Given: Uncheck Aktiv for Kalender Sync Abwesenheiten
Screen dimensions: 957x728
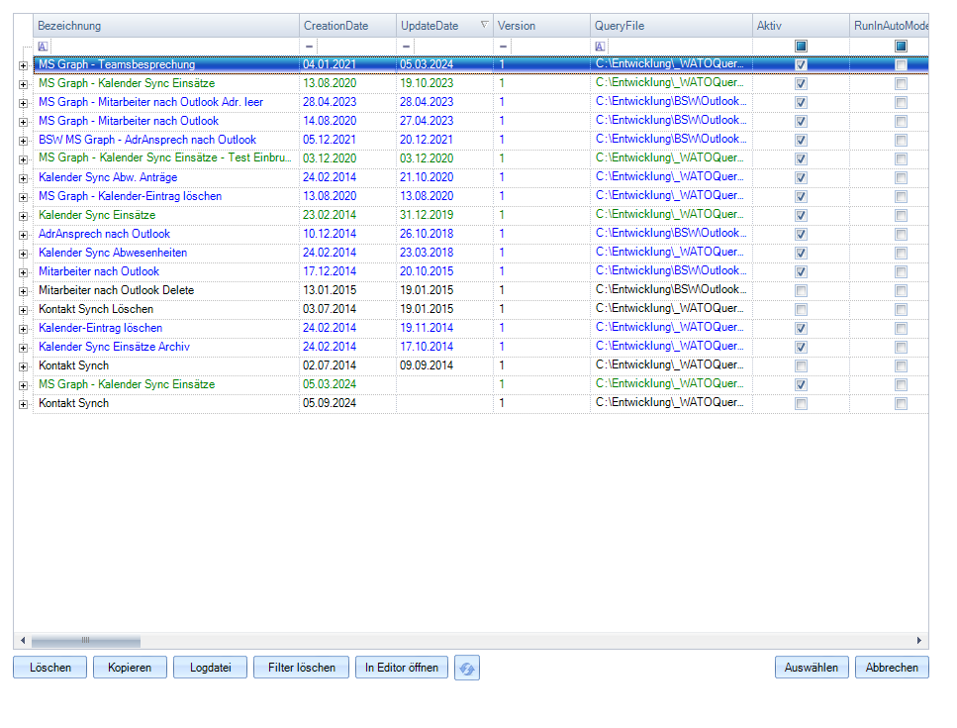Looking at the screenshot, I should pyautogui.click(x=801, y=254).
